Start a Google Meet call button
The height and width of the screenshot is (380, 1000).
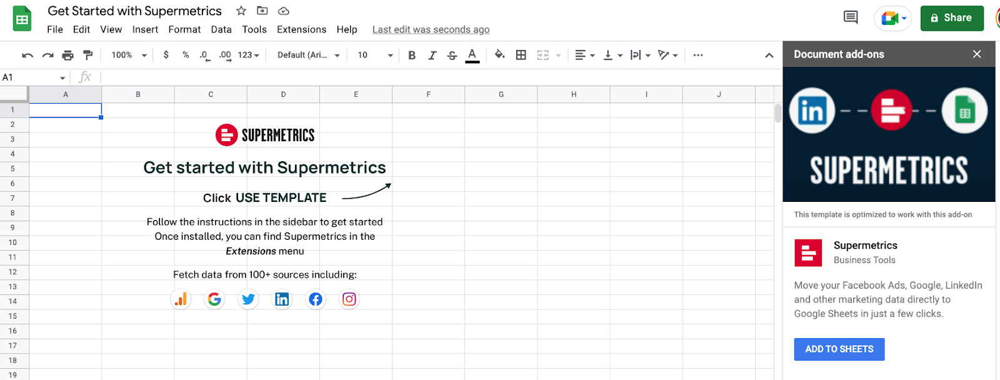893,18
